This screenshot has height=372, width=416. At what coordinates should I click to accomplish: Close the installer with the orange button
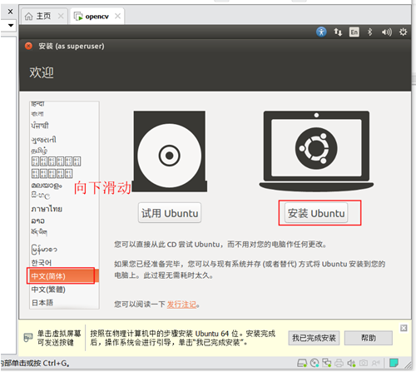click(x=28, y=46)
